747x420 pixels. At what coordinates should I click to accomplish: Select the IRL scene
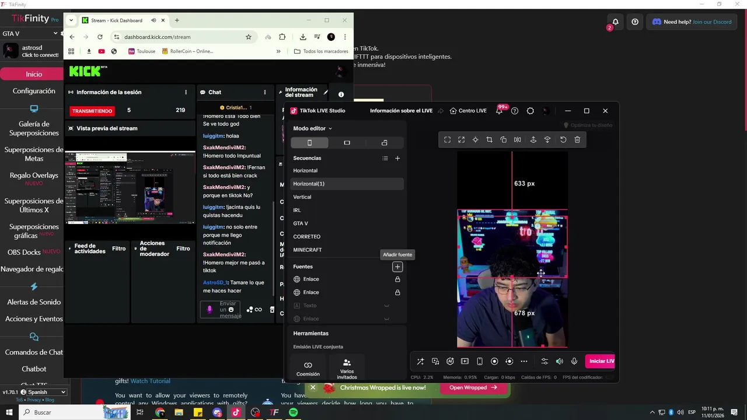pyautogui.click(x=297, y=210)
